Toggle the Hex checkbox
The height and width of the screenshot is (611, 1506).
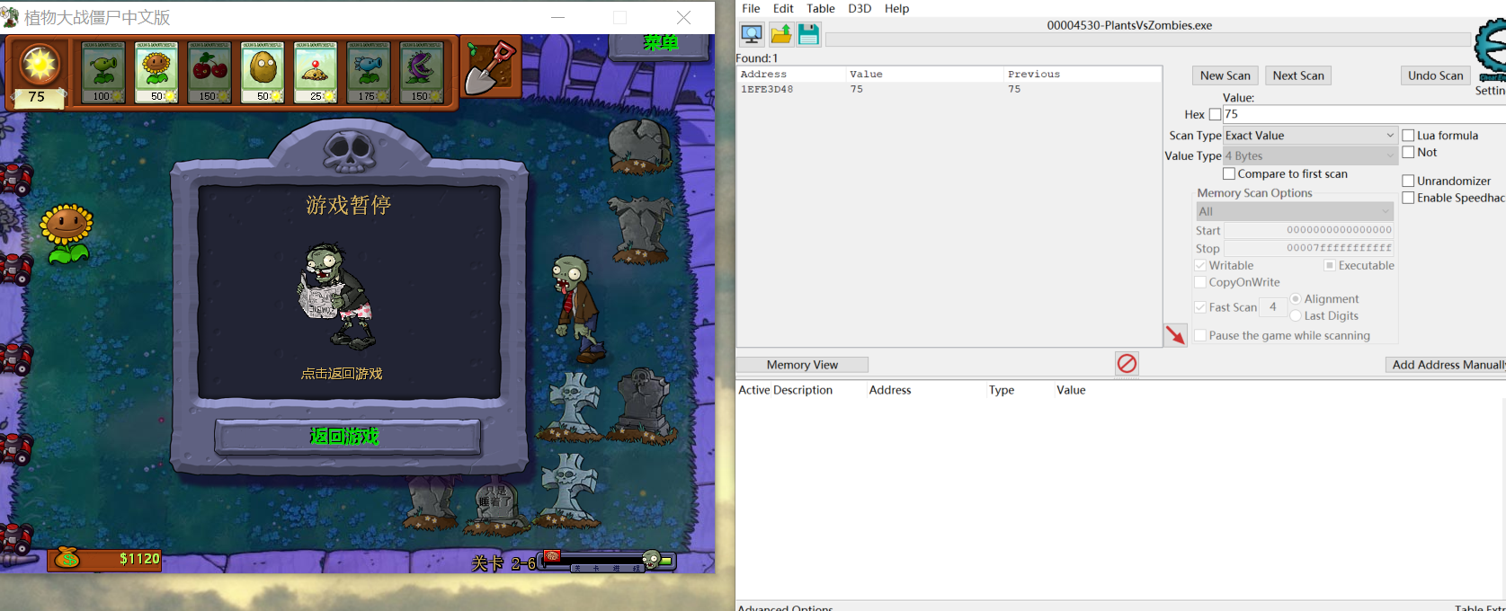tap(1215, 114)
